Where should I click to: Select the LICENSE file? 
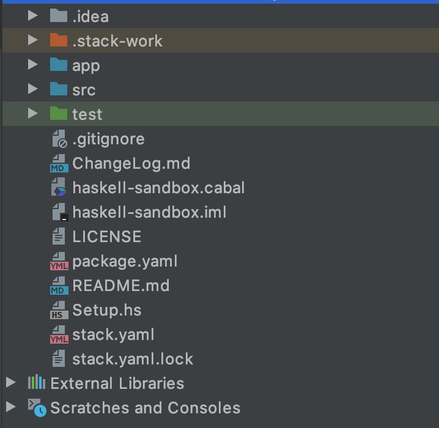pyautogui.click(x=106, y=237)
